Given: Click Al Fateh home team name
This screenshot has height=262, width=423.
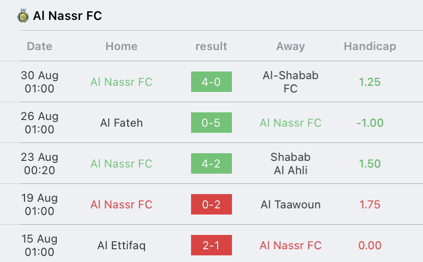Looking at the screenshot, I should (x=122, y=123).
